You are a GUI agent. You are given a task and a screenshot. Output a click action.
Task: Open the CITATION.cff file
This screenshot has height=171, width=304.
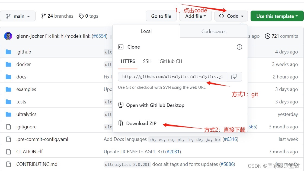pyautogui.click(x=30, y=151)
